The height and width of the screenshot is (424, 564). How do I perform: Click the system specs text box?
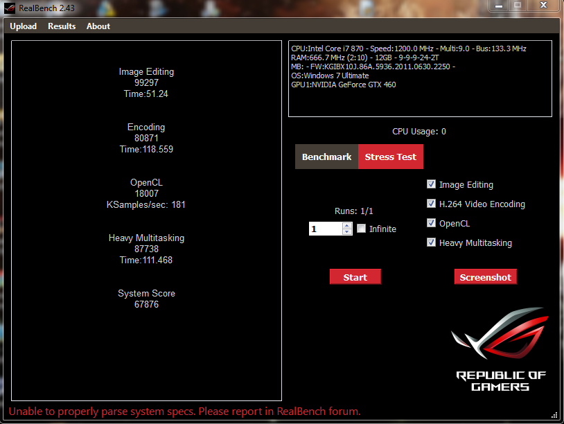[x=420, y=78]
